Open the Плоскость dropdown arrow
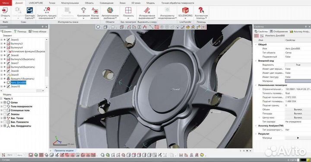 [128, 18]
